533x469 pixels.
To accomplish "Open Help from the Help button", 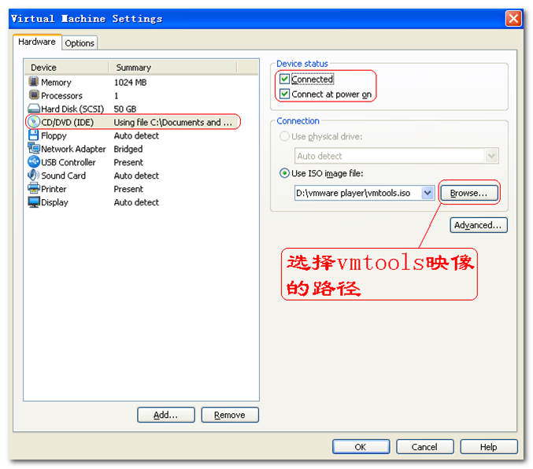I will [x=488, y=446].
